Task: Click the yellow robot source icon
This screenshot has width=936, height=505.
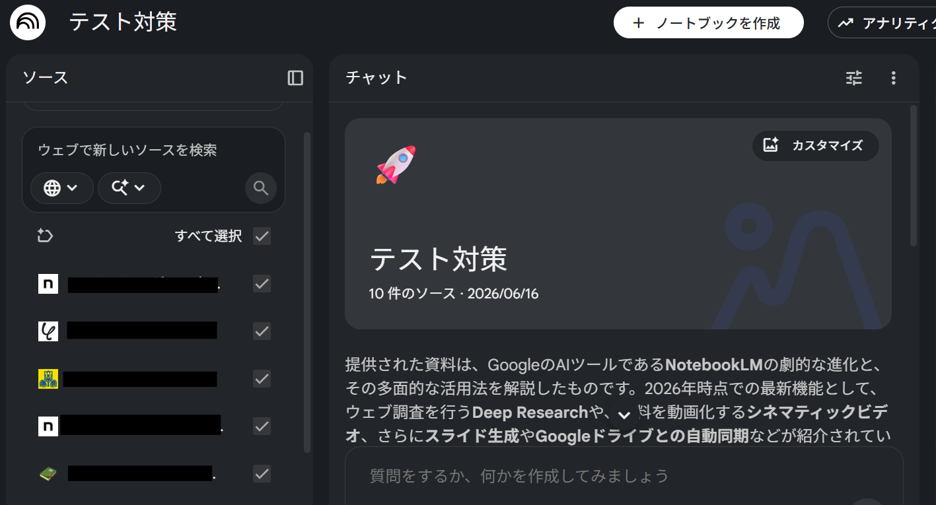Action: pyautogui.click(x=48, y=379)
